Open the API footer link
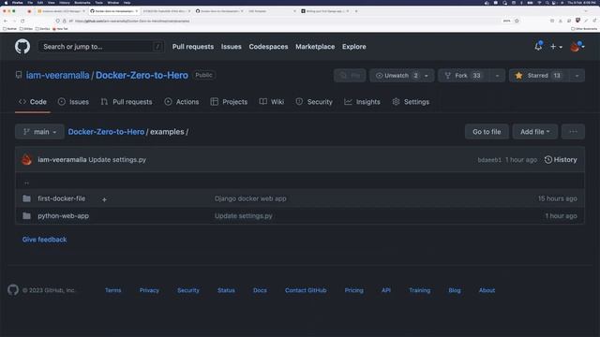600x337 pixels. [x=386, y=290]
